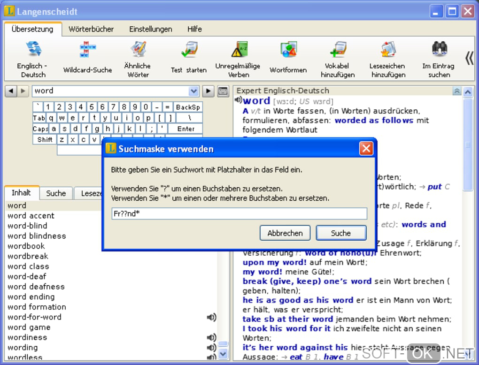Screen dimensions: 479x365
Task: Open Wortformen tool
Action: tap(288, 58)
